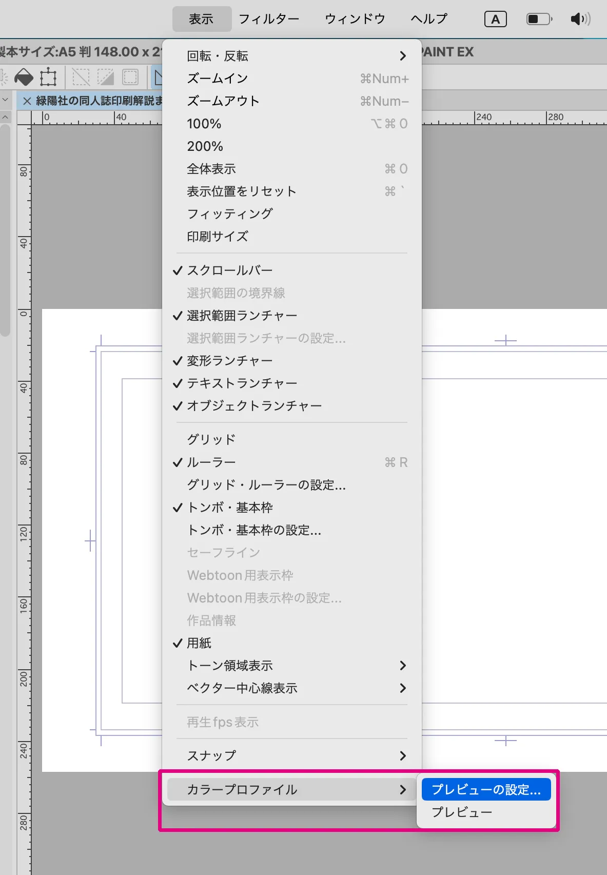Enable グリッド display
The image size is (607, 875).
[x=292, y=440]
